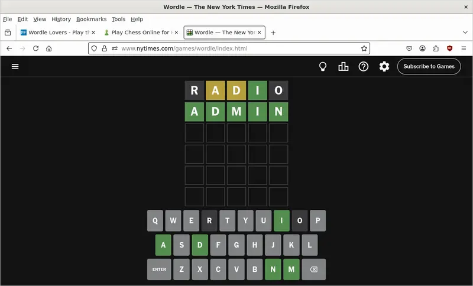The height and width of the screenshot is (286, 473).
Task: Open a new browser tab
Action: (x=273, y=32)
